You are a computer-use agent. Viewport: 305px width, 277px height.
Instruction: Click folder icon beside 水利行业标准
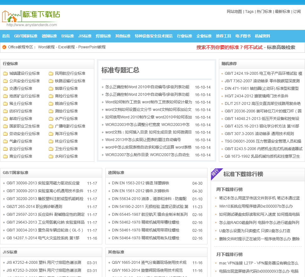click(51, 156)
